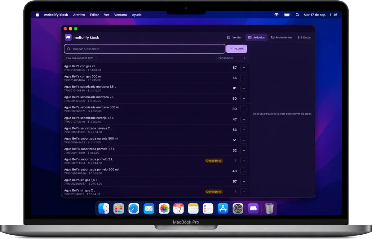
Task: Open Safari from the dock
Action: coord(134,209)
